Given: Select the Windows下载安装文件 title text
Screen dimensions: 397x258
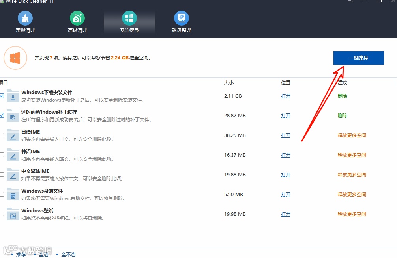Looking at the screenshot, I should coord(47,93).
